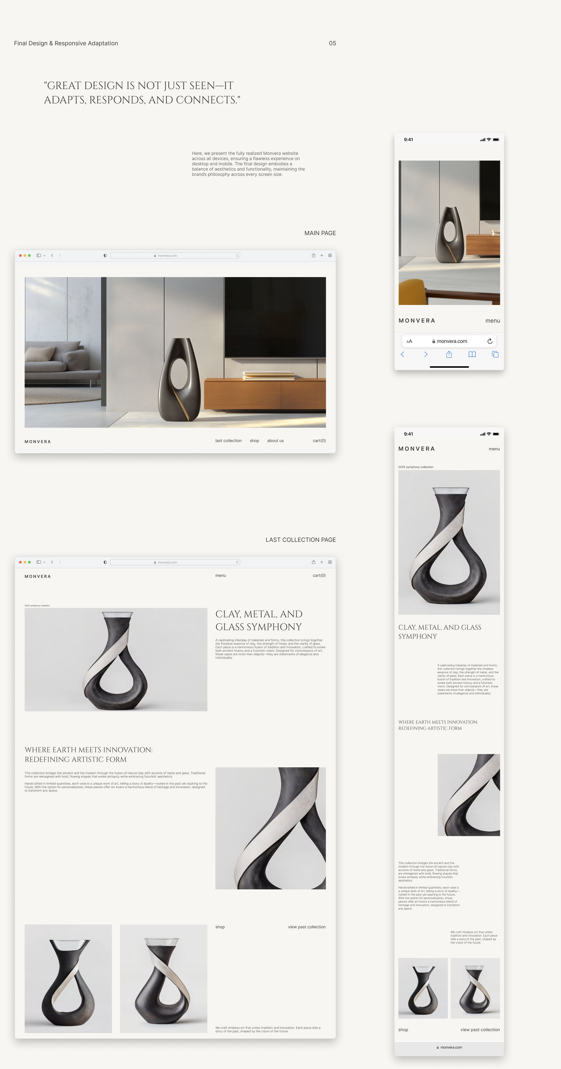Expand the sidebar dropdown chevron in the last collection browser
The width and height of the screenshot is (561, 1069).
(x=44, y=562)
